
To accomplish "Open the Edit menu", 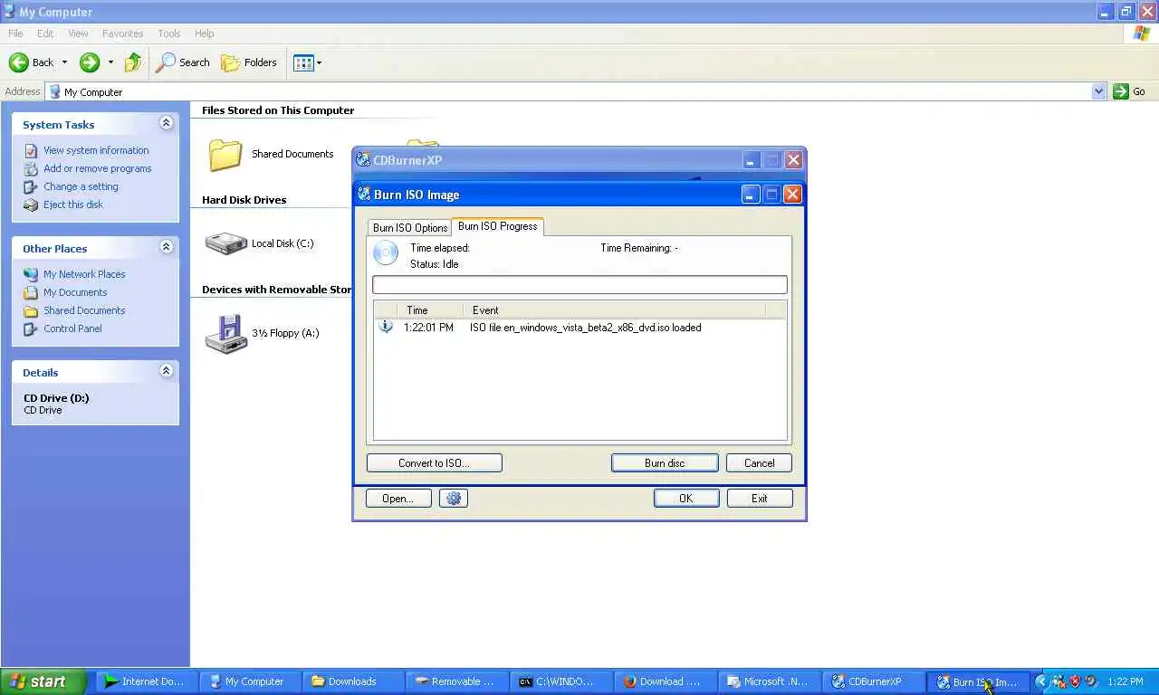I will (x=45, y=33).
